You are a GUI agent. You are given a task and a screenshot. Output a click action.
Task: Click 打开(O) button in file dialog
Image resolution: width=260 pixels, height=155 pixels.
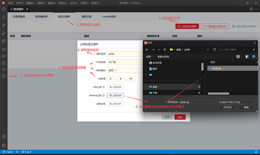click(x=227, y=107)
